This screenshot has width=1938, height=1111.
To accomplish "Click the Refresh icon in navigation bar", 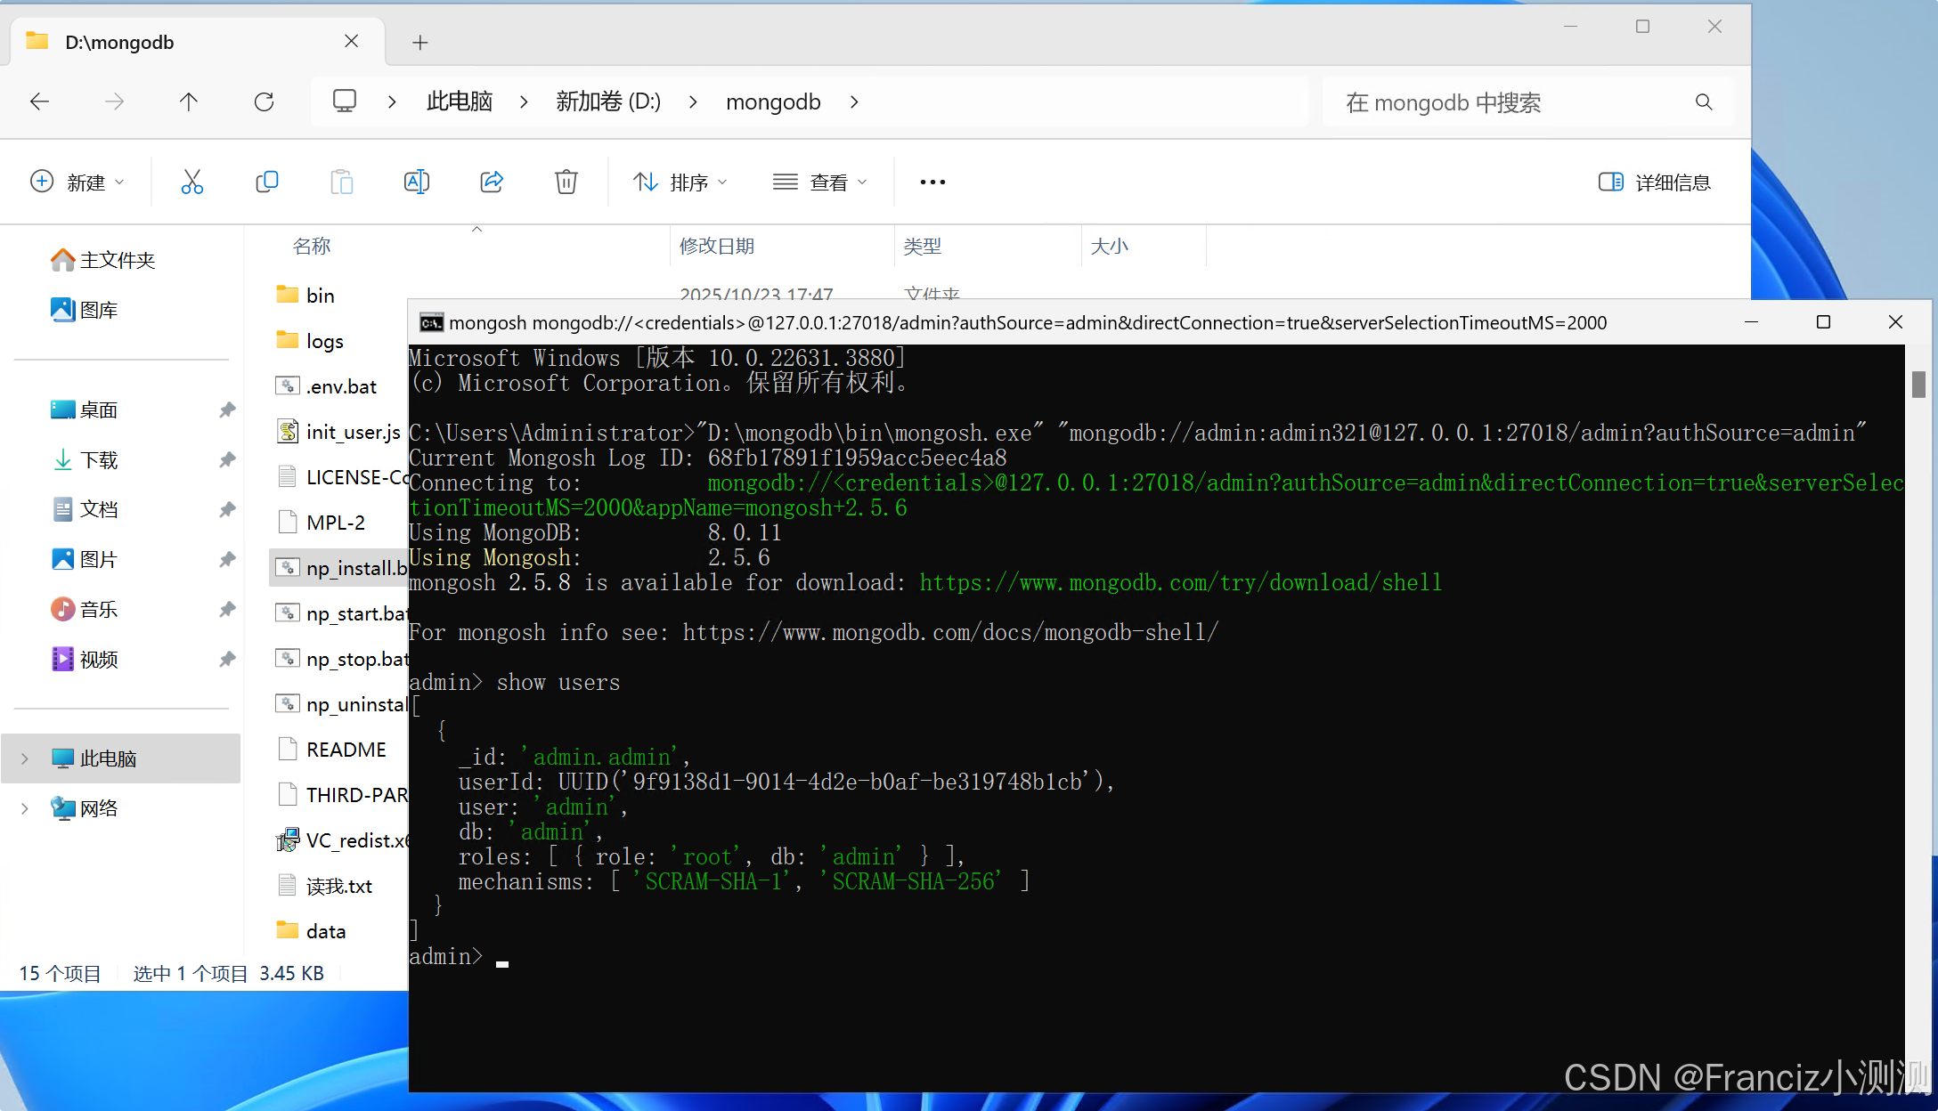I will tap(264, 102).
